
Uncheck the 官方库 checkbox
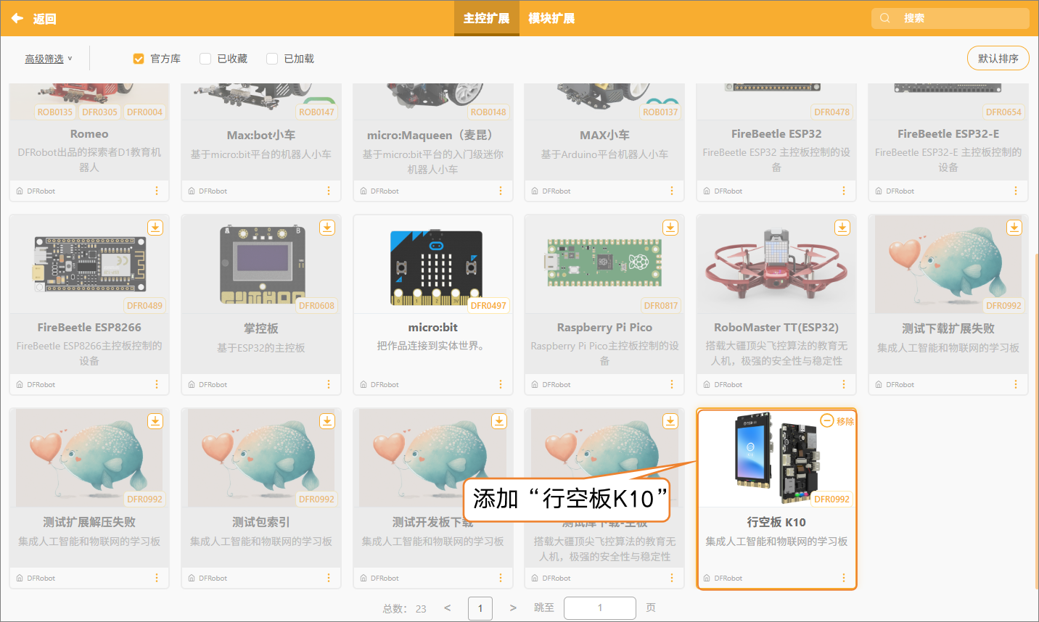(139, 59)
